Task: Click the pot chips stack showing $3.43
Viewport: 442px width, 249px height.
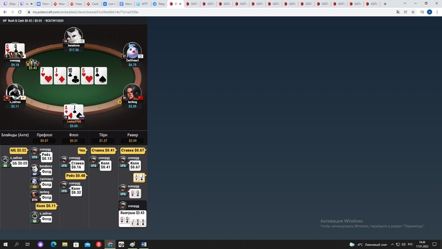Action: [32, 64]
